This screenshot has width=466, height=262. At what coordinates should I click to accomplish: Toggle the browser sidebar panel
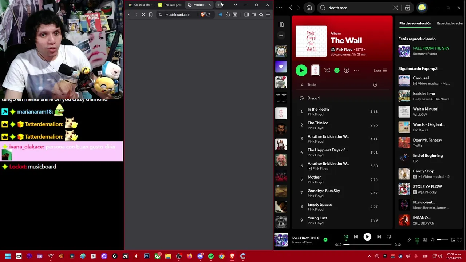(246, 15)
